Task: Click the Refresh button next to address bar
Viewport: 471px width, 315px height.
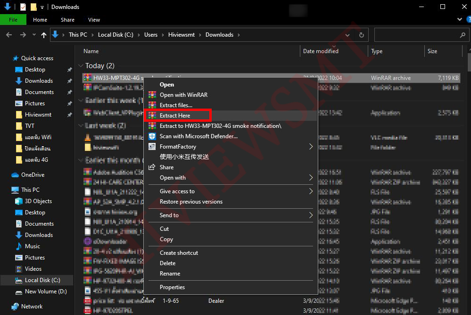Action: (x=362, y=35)
